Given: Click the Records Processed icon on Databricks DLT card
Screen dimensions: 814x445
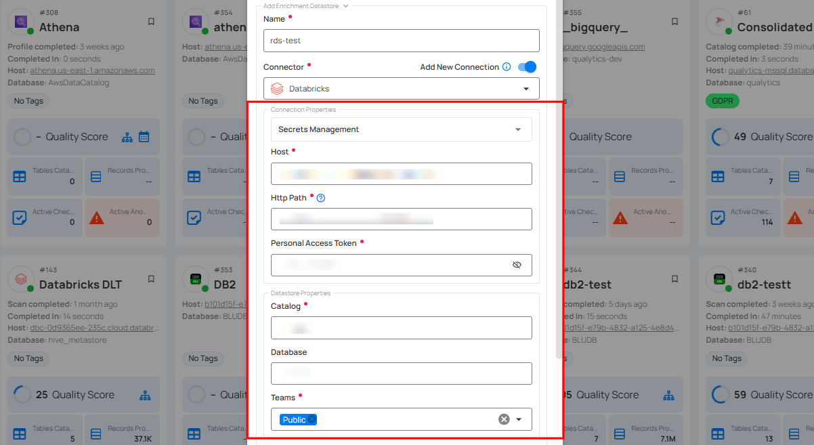Looking at the screenshot, I should coord(98,434).
